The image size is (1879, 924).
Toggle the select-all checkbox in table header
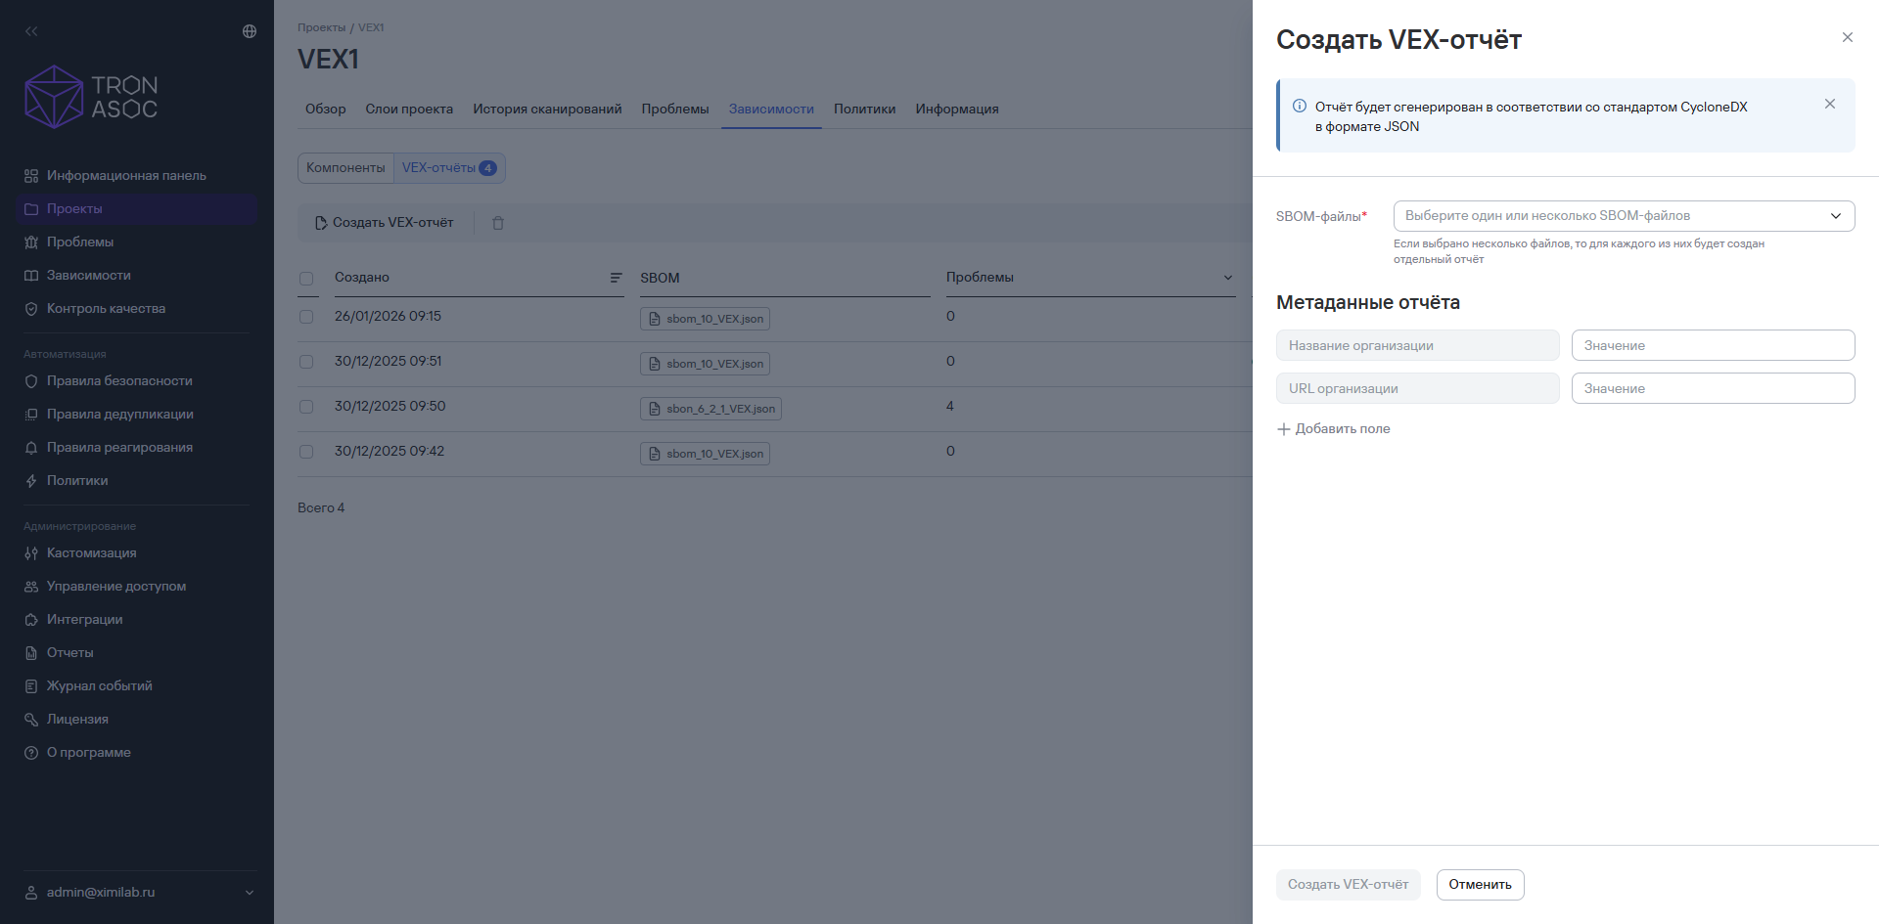click(306, 279)
